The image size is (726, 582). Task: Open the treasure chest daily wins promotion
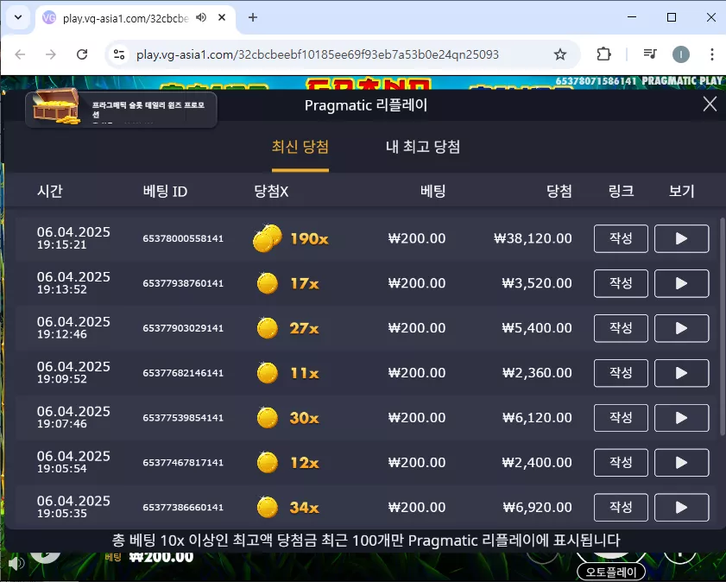(121, 110)
